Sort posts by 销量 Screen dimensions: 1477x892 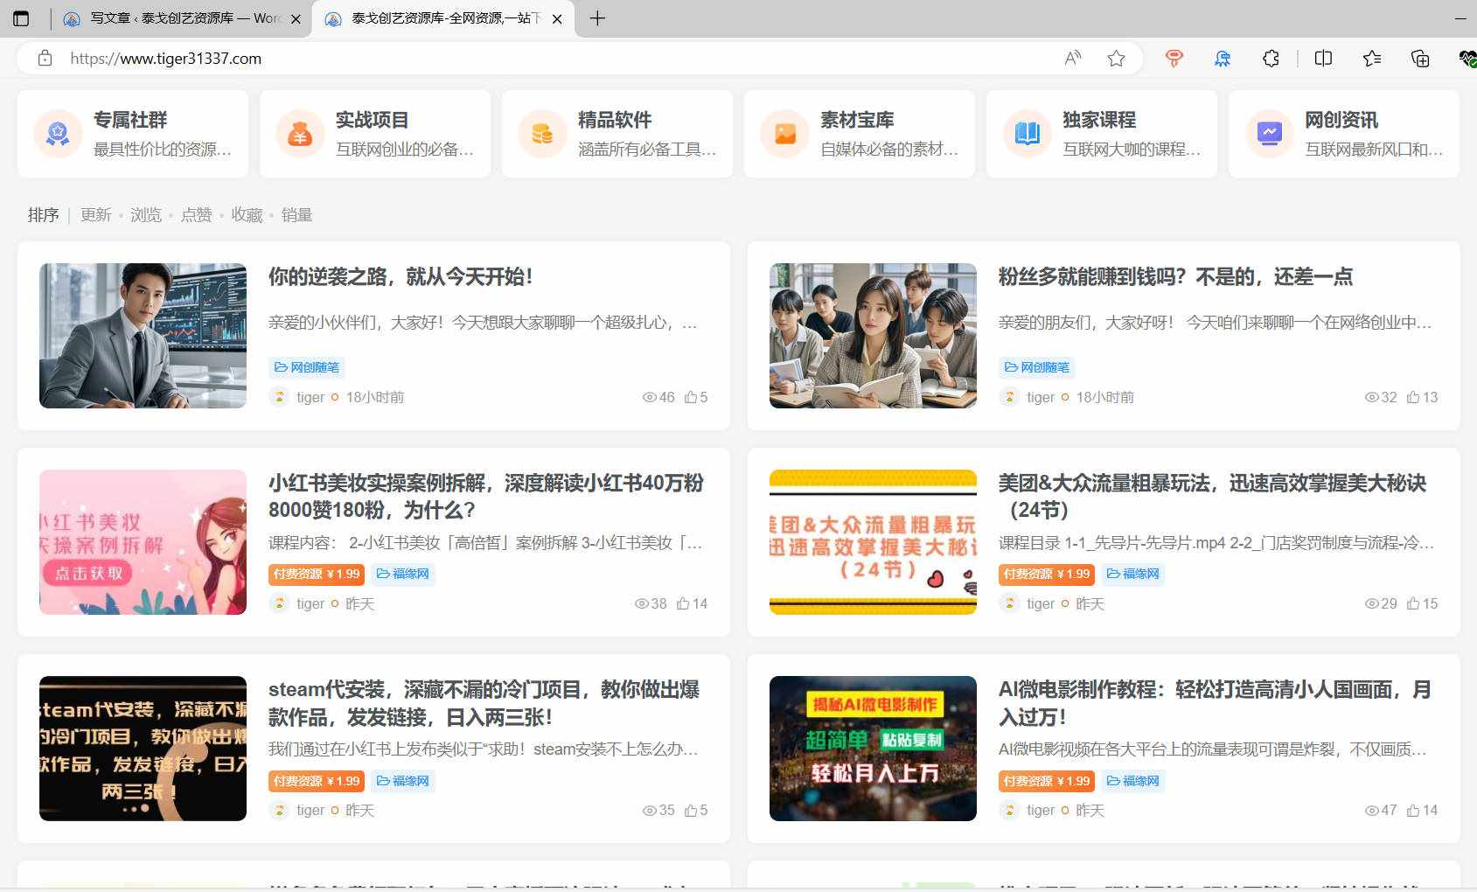[297, 215]
